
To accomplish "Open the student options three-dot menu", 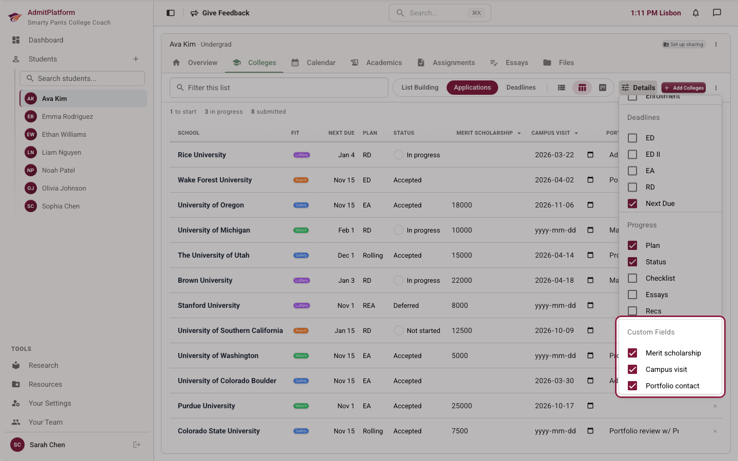I will (716, 45).
